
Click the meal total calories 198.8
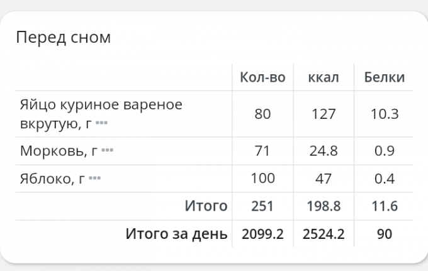coord(324,206)
